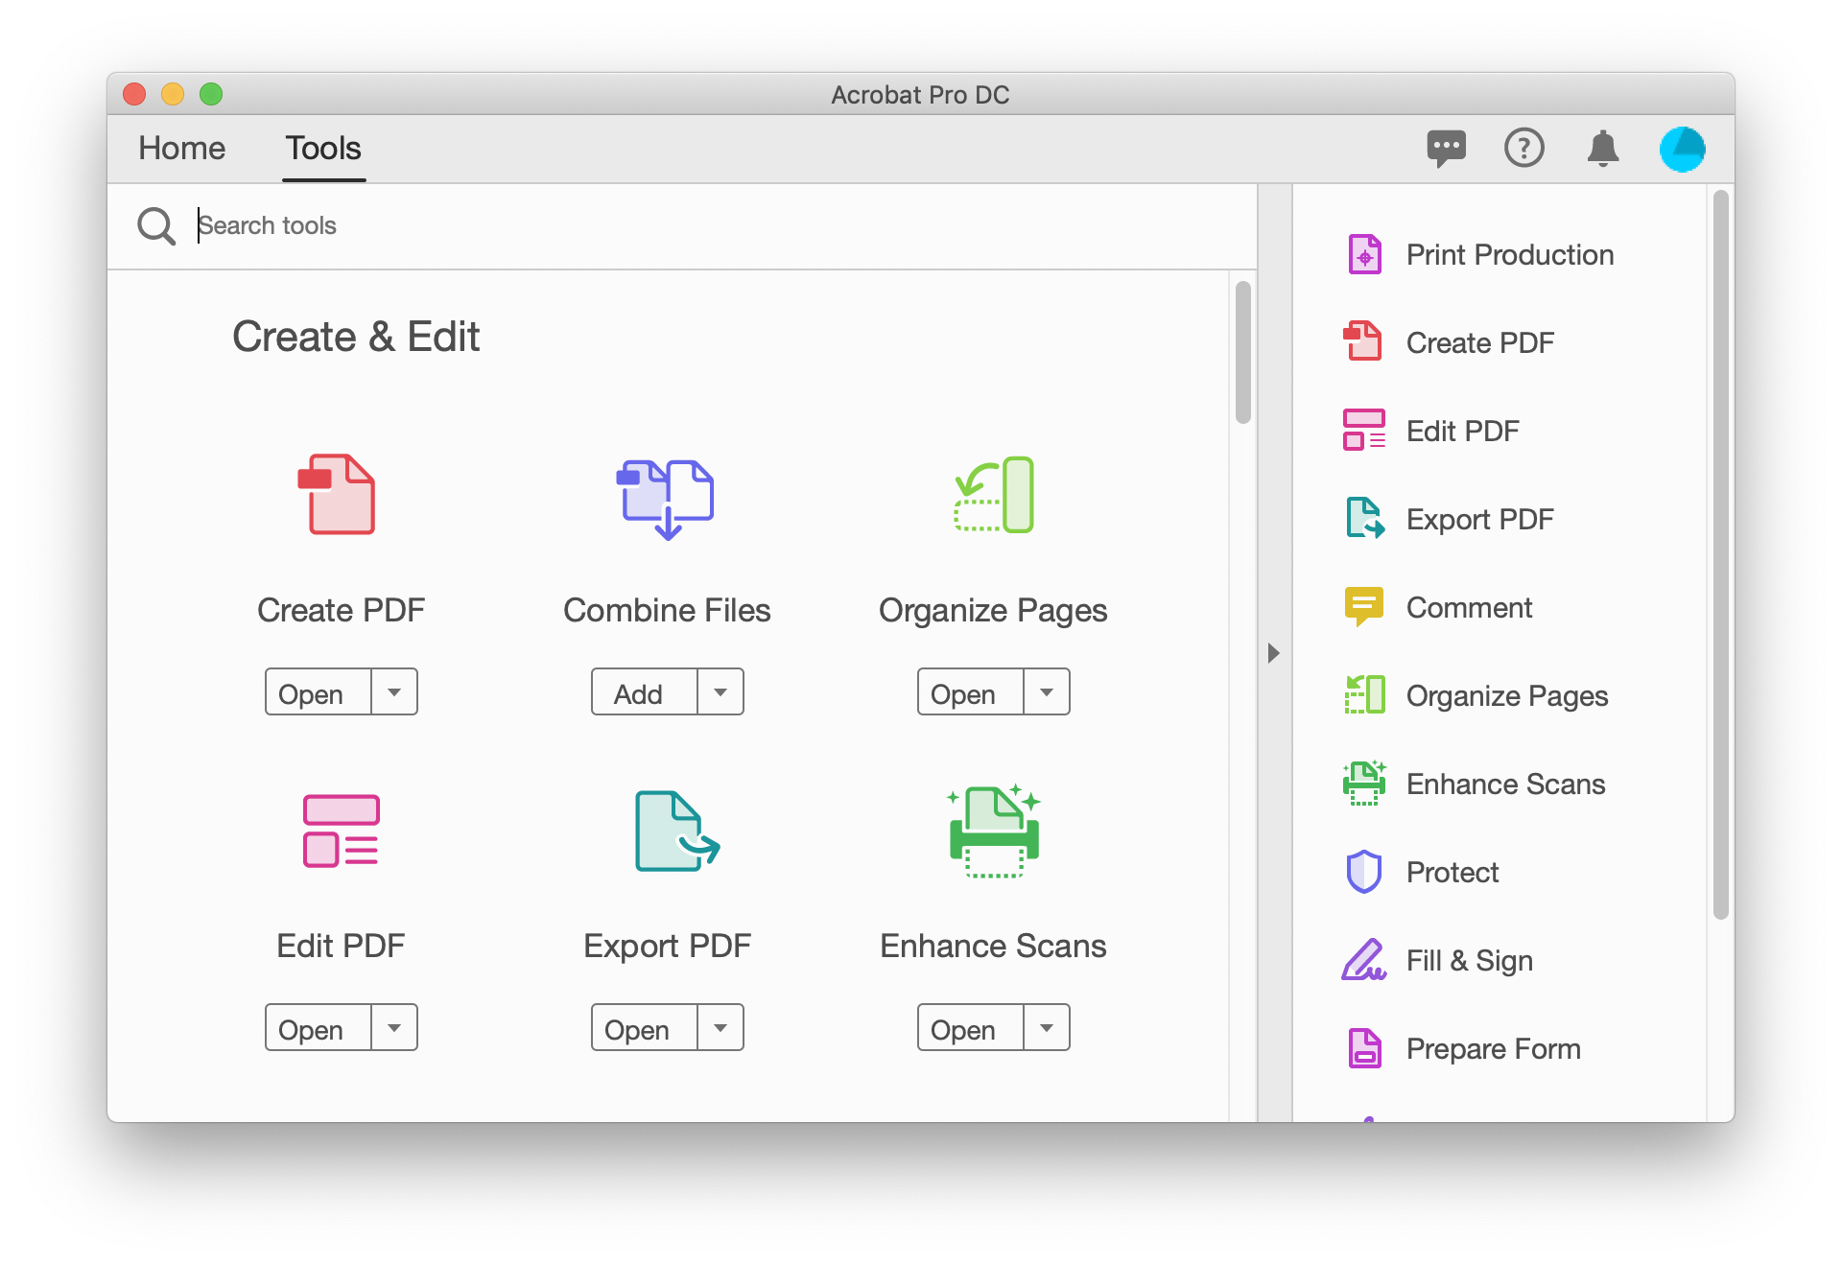1842x1264 pixels.
Task: Expand the Export PDF Open dropdown arrow
Action: (720, 1027)
